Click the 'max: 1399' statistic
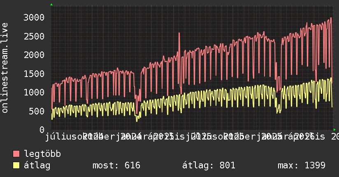The width and height of the screenshot is (339, 177). tap(302, 165)
